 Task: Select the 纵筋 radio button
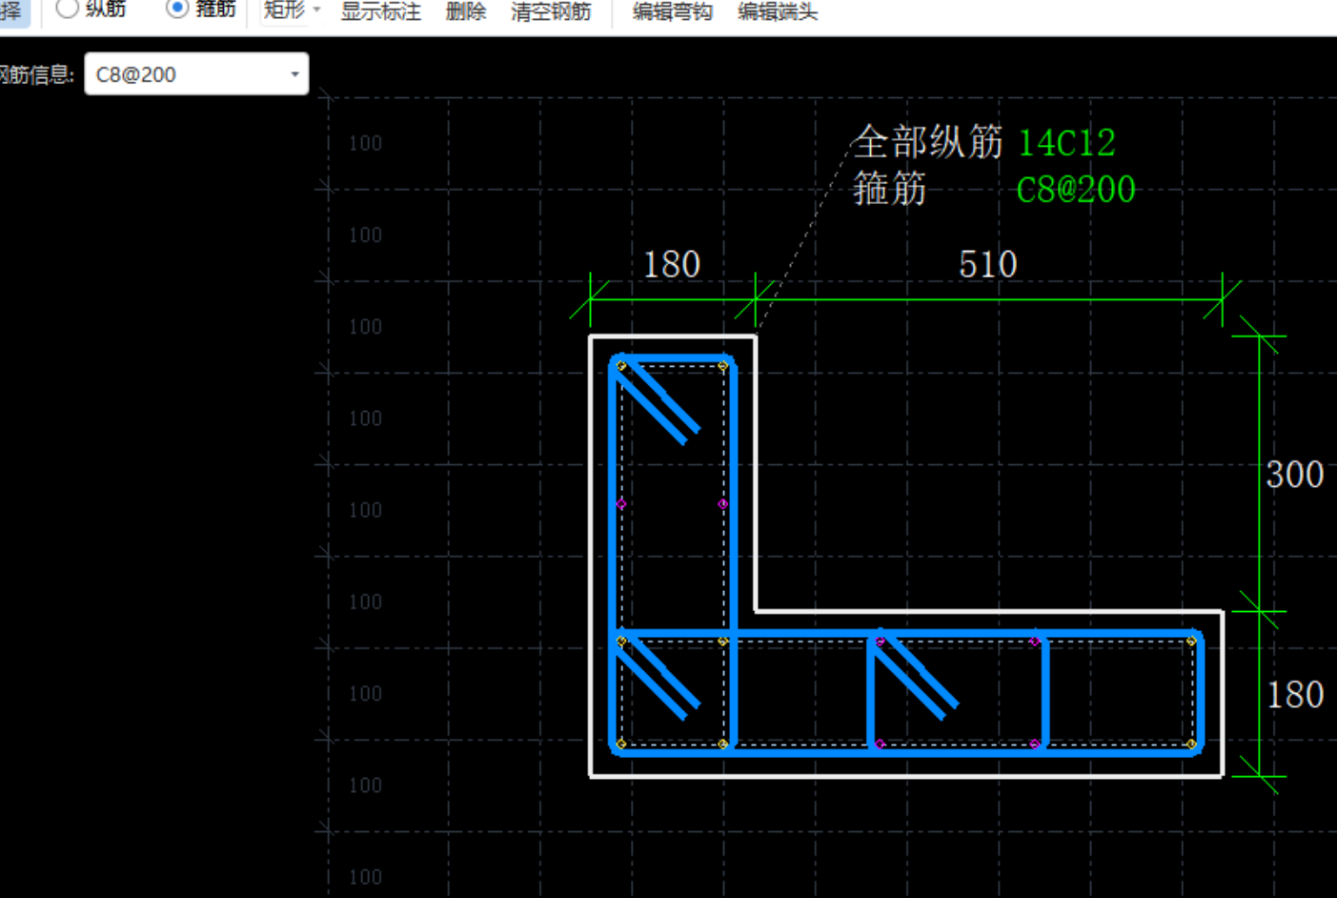(x=67, y=9)
